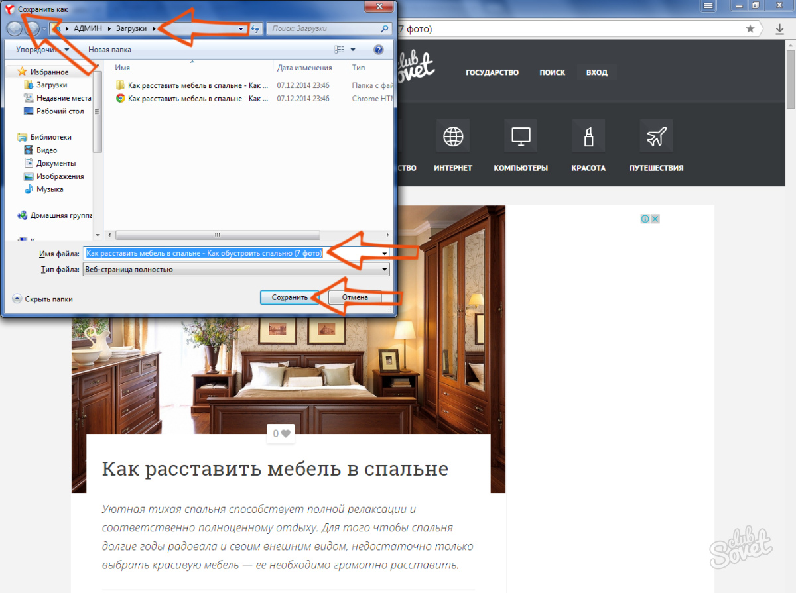Create a folder with Новая папка
Image resolution: width=796 pixels, height=593 pixels.
point(110,50)
